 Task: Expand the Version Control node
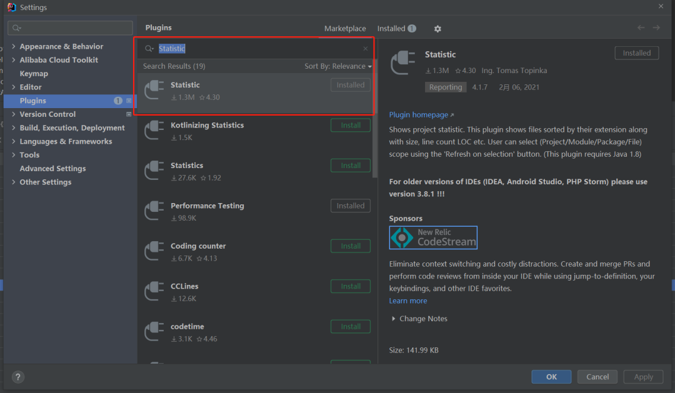tap(13, 114)
